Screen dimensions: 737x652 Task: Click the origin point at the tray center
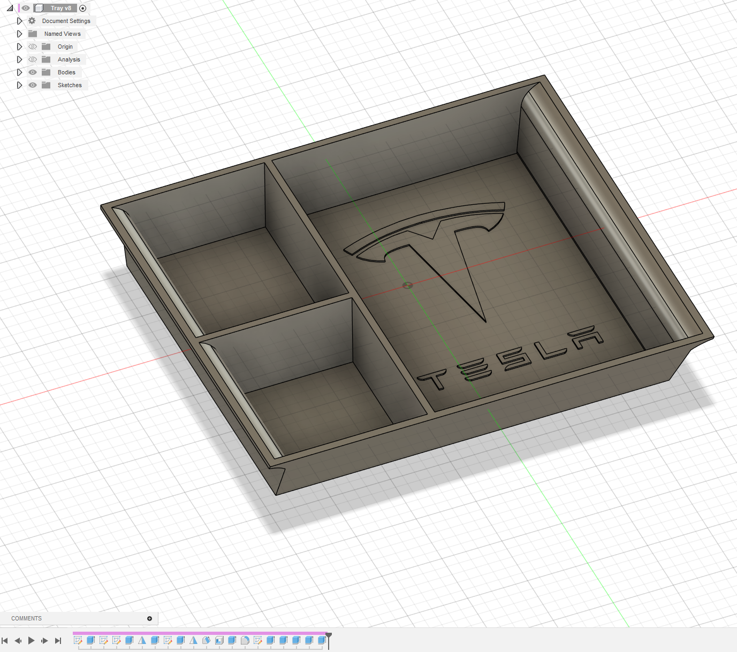pos(407,285)
